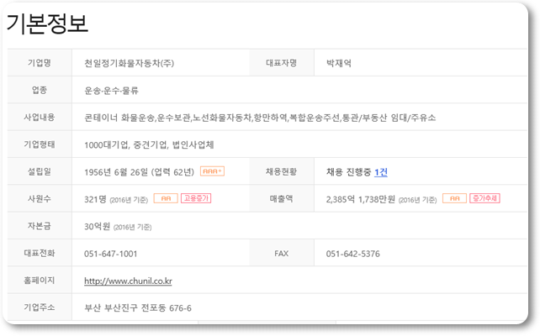Click the address 부산 부산진구 전포동 676-6
This screenshot has height=336, width=540.
click(x=138, y=307)
